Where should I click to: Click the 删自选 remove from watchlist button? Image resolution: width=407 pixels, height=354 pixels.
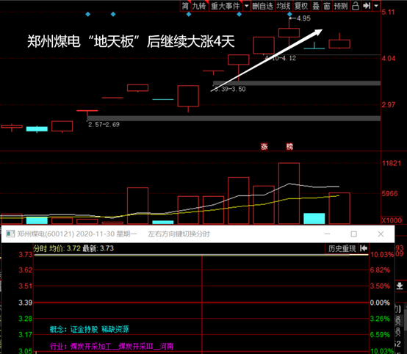(x=262, y=6)
